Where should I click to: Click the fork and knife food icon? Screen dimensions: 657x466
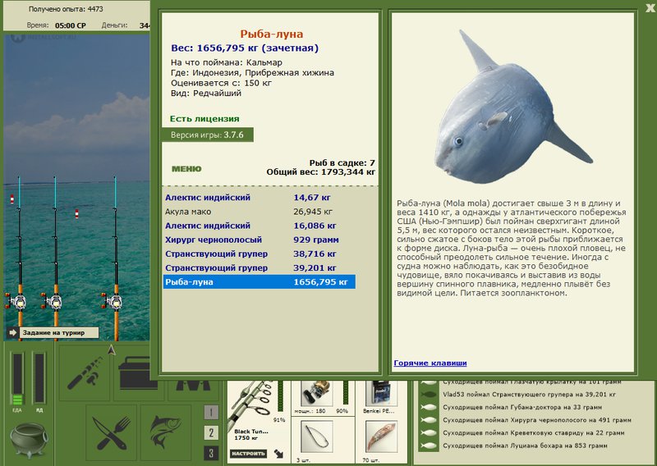pyautogui.click(x=111, y=432)
